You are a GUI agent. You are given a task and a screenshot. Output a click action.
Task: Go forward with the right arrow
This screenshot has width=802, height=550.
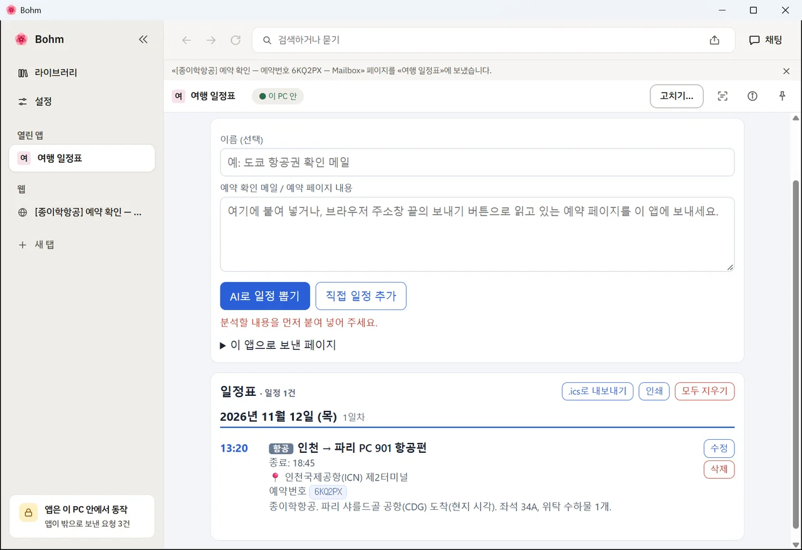211,40
